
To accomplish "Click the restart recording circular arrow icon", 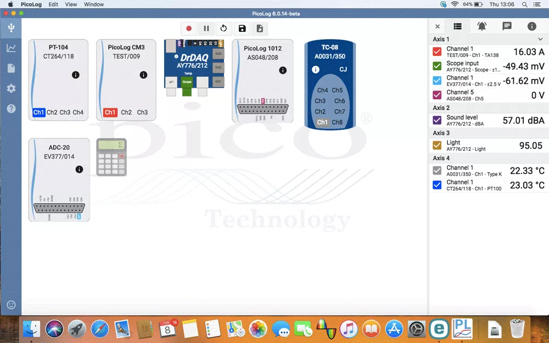I will pos(224,29).
